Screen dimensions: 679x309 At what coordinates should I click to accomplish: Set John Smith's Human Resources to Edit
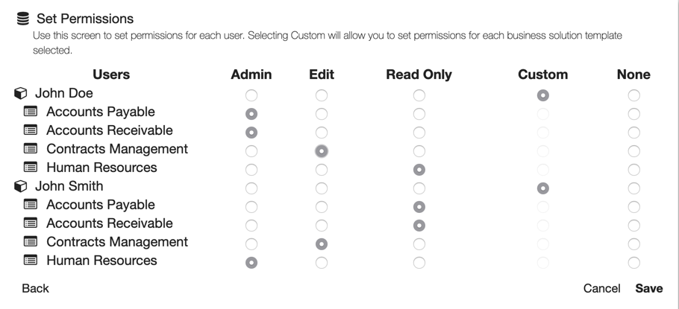click(321, 262)
